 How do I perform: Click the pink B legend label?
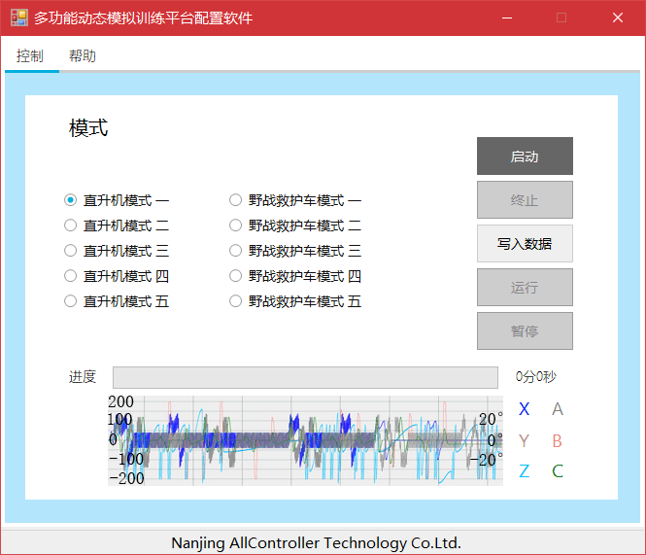point(558,440)
